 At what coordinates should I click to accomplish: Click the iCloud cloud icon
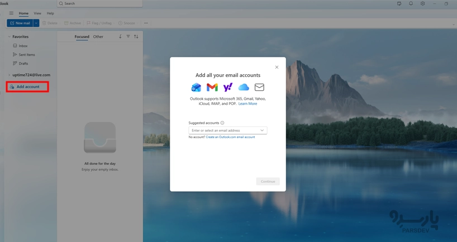click(244, 88)
